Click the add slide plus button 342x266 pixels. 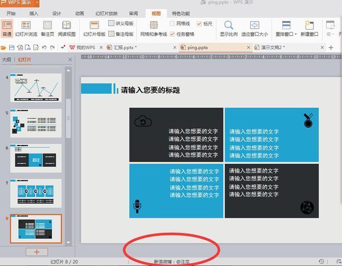click(x=37, y=251)
